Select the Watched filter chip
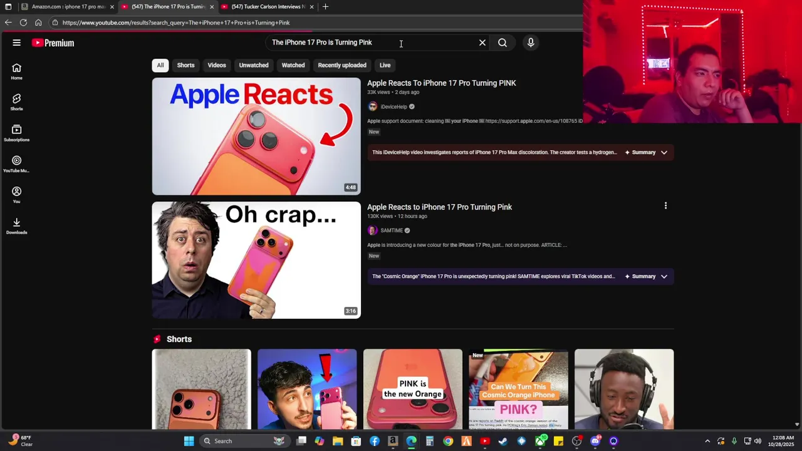This screenshot has height=451, width=802. [293, 65]
